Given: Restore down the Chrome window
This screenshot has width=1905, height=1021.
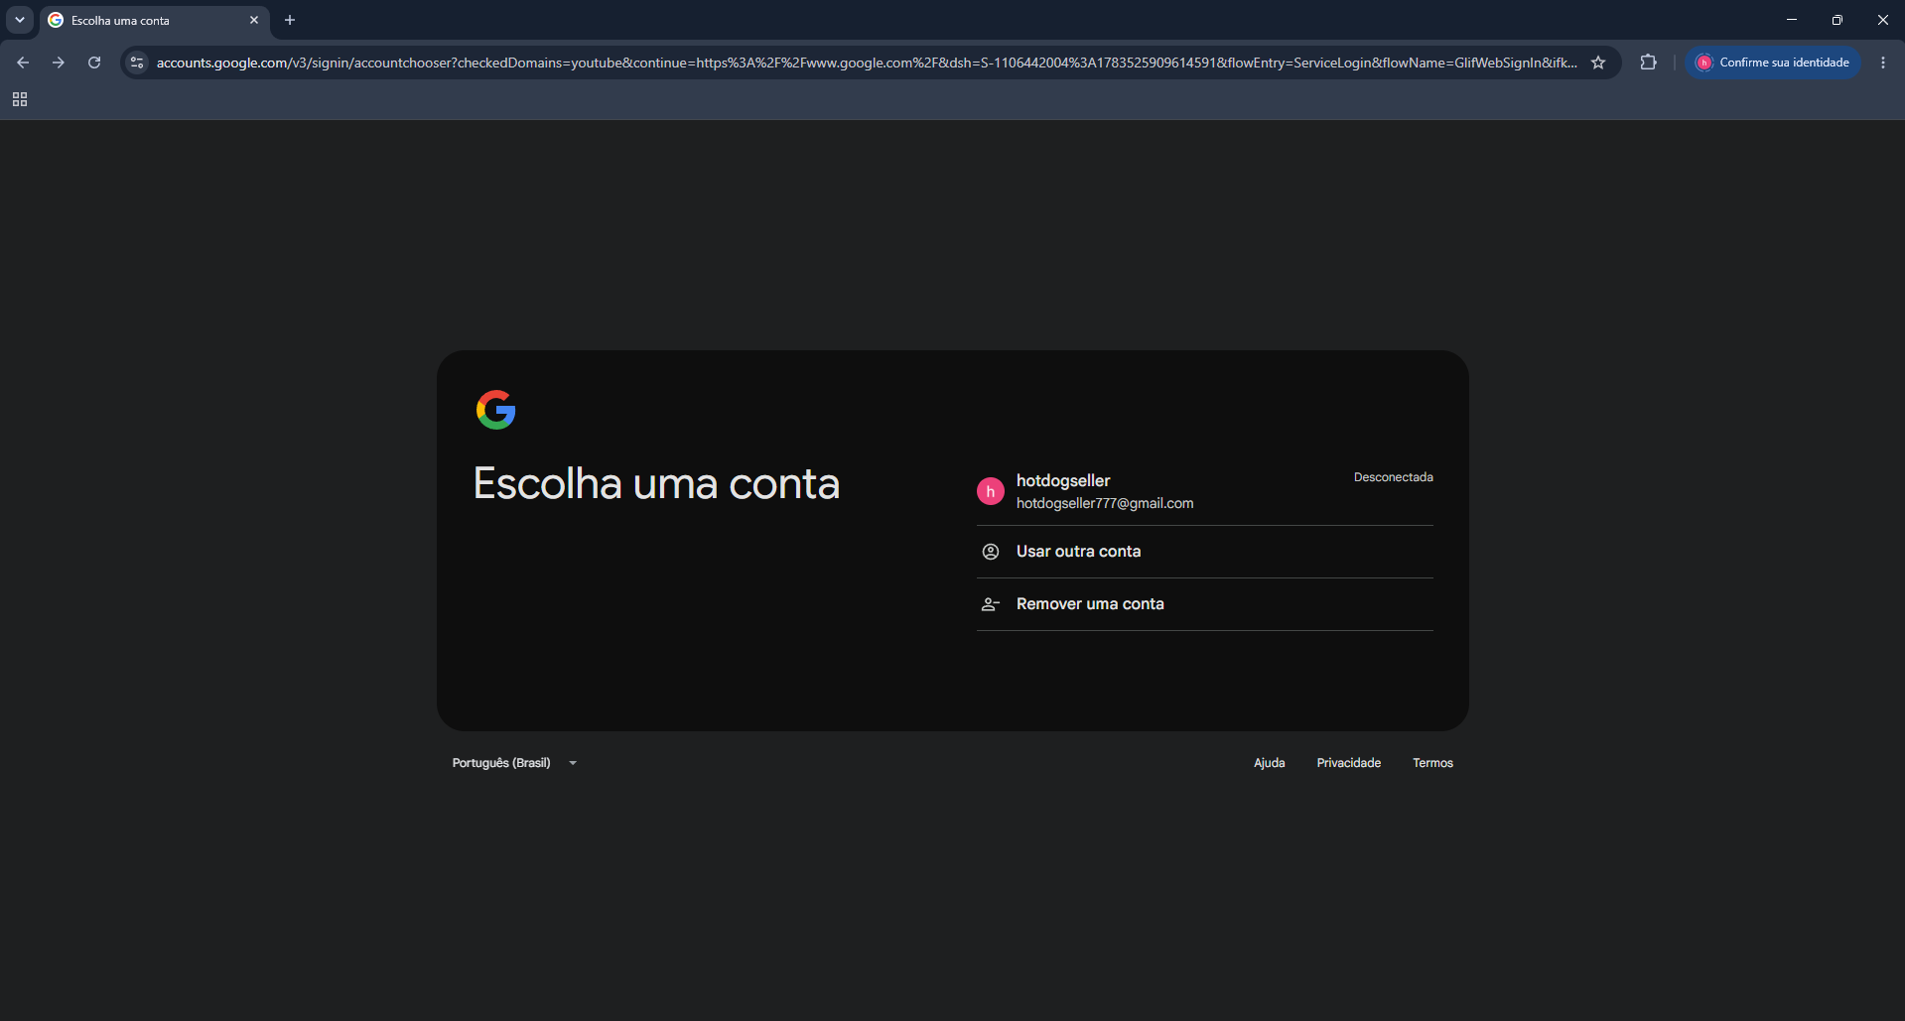Looking at the screenshot, I should (x=1837, y=20).
